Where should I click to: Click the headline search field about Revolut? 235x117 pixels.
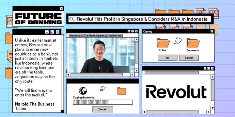(x=143, y=19)
